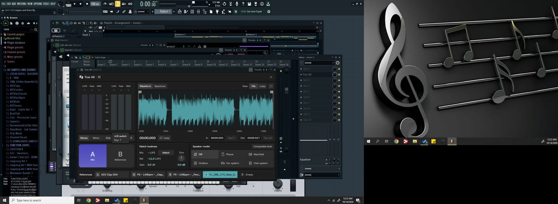Open the TOOLS menu
Screen dimensions: 558x204
[46, 3]
